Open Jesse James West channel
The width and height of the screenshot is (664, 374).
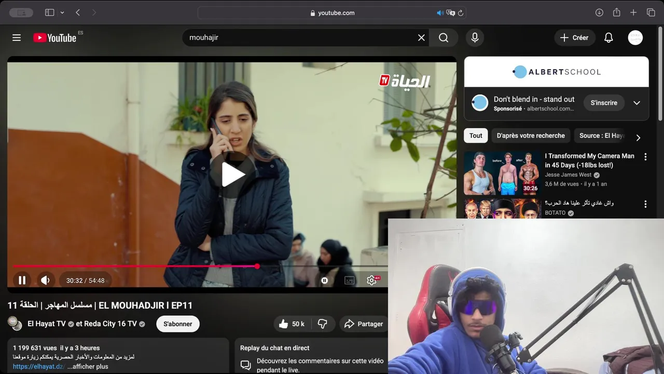click(x=568, y=175)
